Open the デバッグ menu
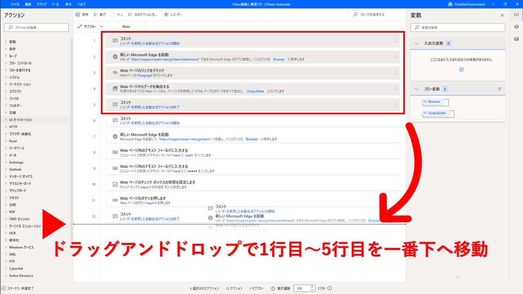The width and height of the screenshot is (523, 294). pos(41,4)
